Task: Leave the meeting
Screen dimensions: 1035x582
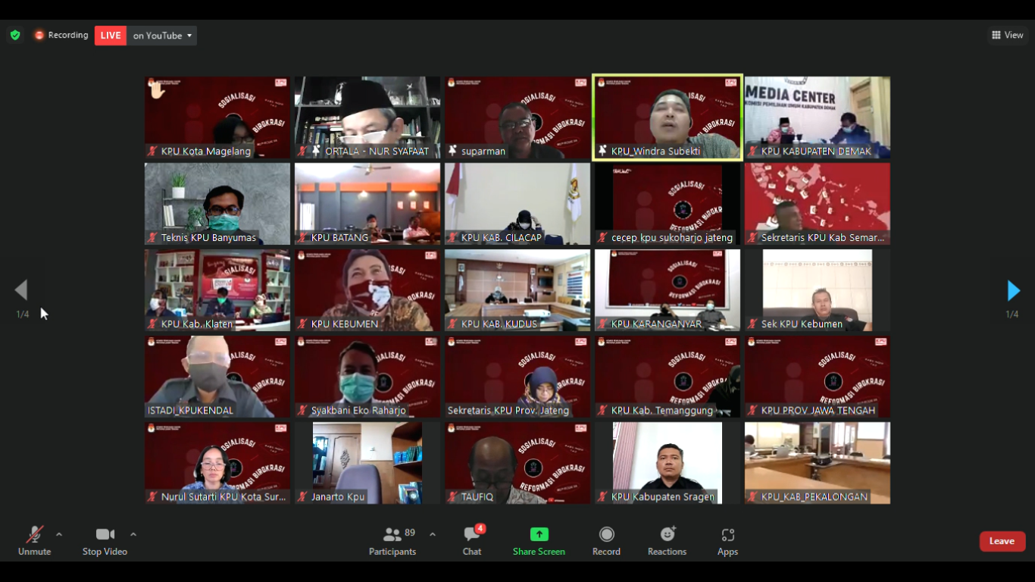Action: [1002, 541]
